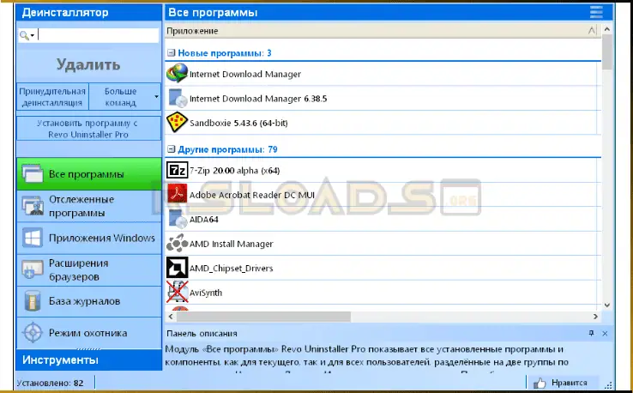Open the search options dropdown arrow next to the magnifier
The height and width of the screenshot is (393, 633).
33,35
